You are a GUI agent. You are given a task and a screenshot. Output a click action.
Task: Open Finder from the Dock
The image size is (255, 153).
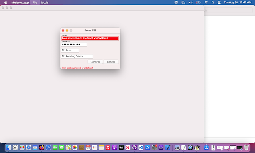[9, 147]
